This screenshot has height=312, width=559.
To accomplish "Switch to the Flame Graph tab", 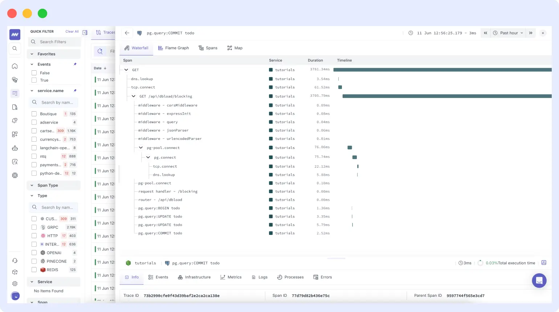I will [x=174, y=48].
